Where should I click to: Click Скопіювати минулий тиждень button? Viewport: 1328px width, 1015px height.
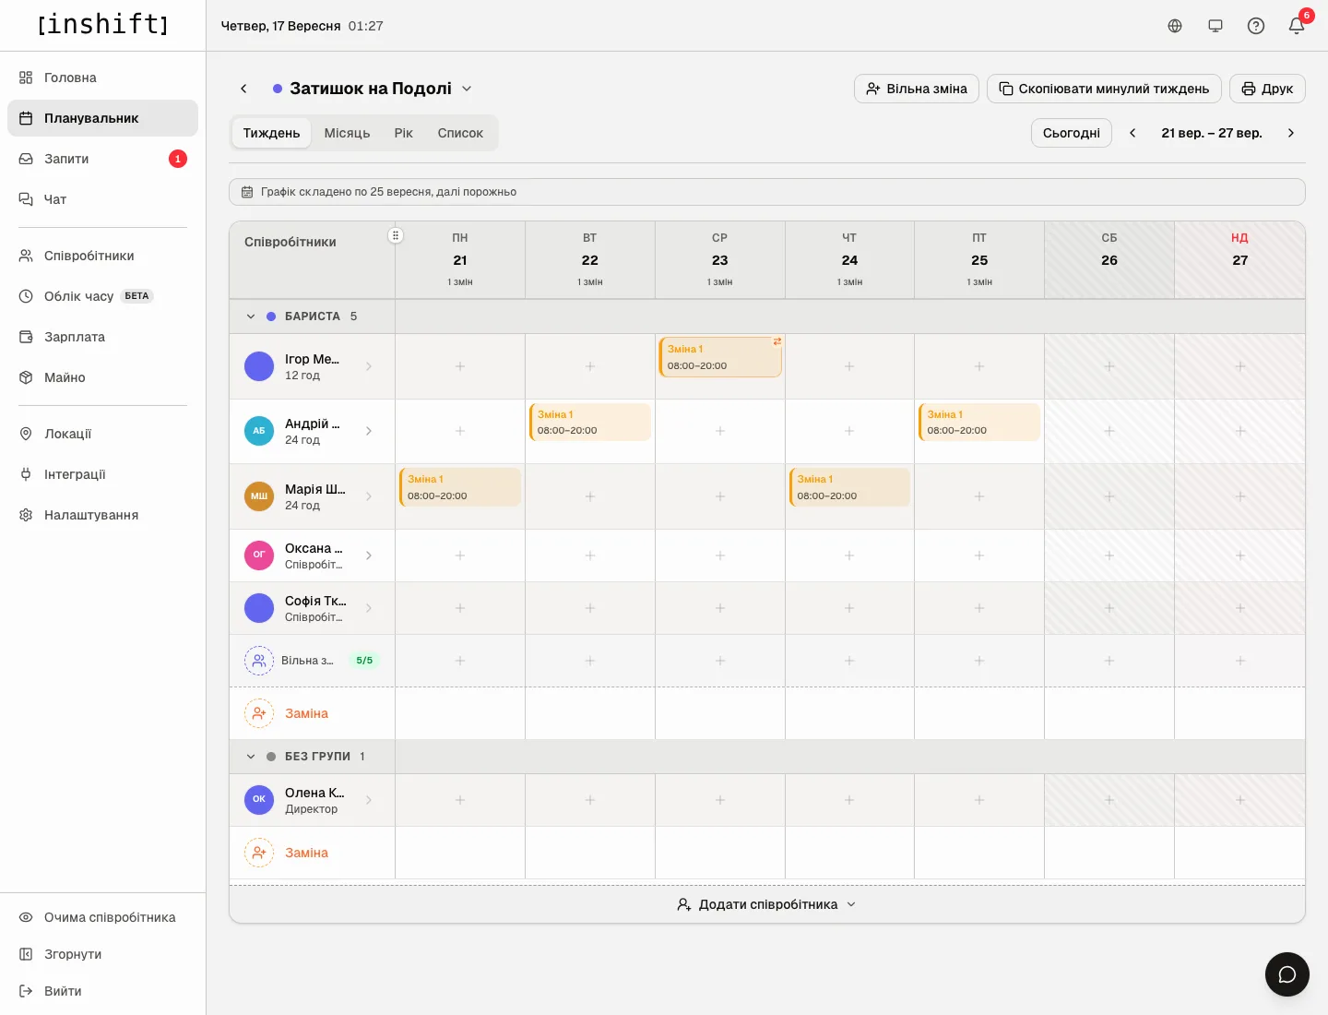[x=1104, y=89]
